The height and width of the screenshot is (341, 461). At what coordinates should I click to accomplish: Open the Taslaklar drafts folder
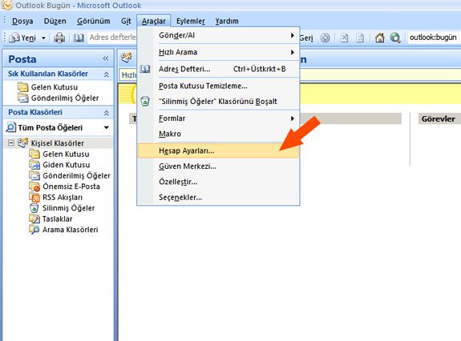click(x=51, y=219)
